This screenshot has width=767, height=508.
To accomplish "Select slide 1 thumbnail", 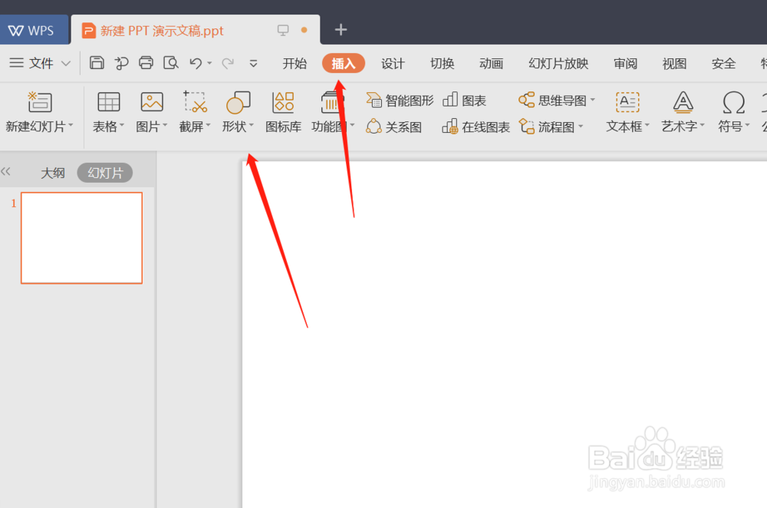I will 82,238.
